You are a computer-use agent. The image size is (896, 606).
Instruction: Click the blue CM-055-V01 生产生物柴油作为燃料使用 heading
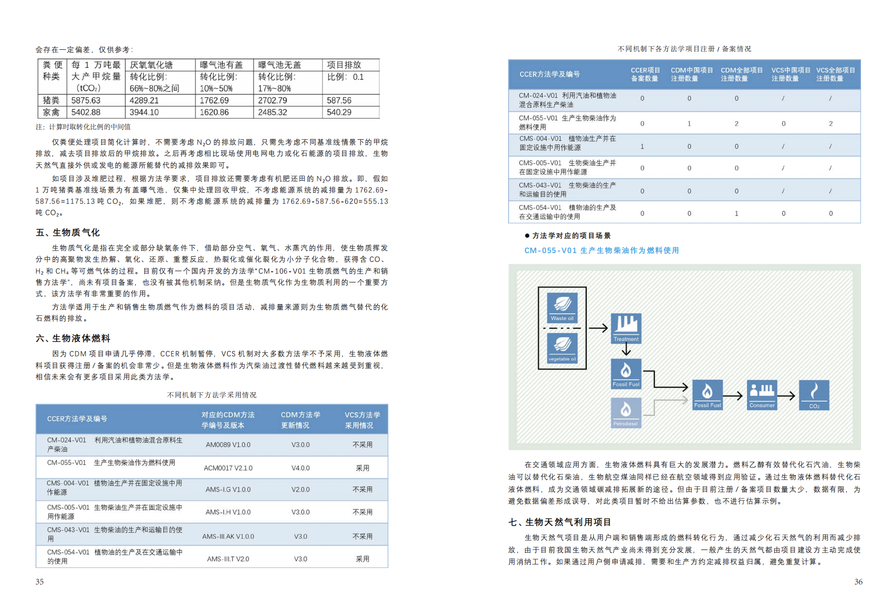(x=601, y=251)
